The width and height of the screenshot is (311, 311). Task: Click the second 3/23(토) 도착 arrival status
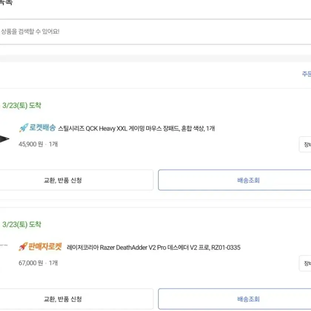click(21, 224)
